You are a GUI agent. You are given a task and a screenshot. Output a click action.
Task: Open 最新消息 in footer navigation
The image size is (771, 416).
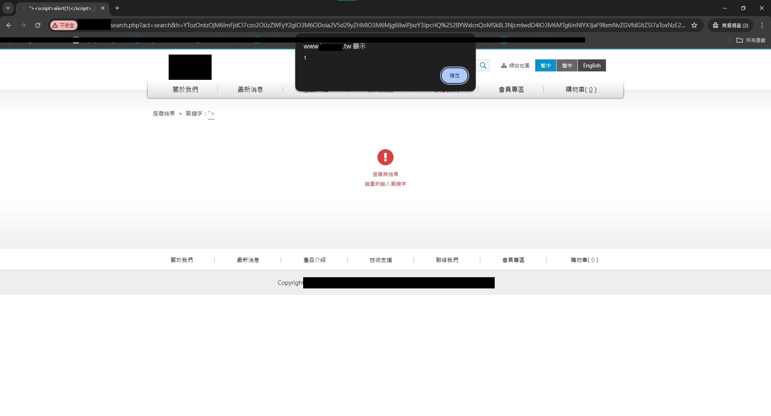click(x=248, y=260)
